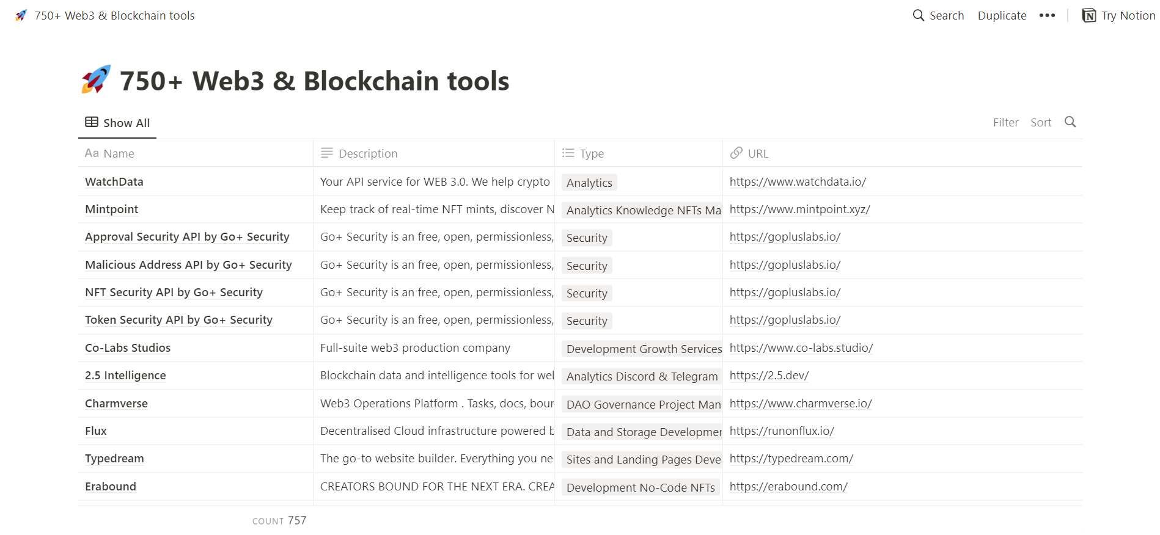This screenshot has height=535, width=1160.
Task: Click the Analytics tag in WatchData row
Action: (x=589, y=183)
